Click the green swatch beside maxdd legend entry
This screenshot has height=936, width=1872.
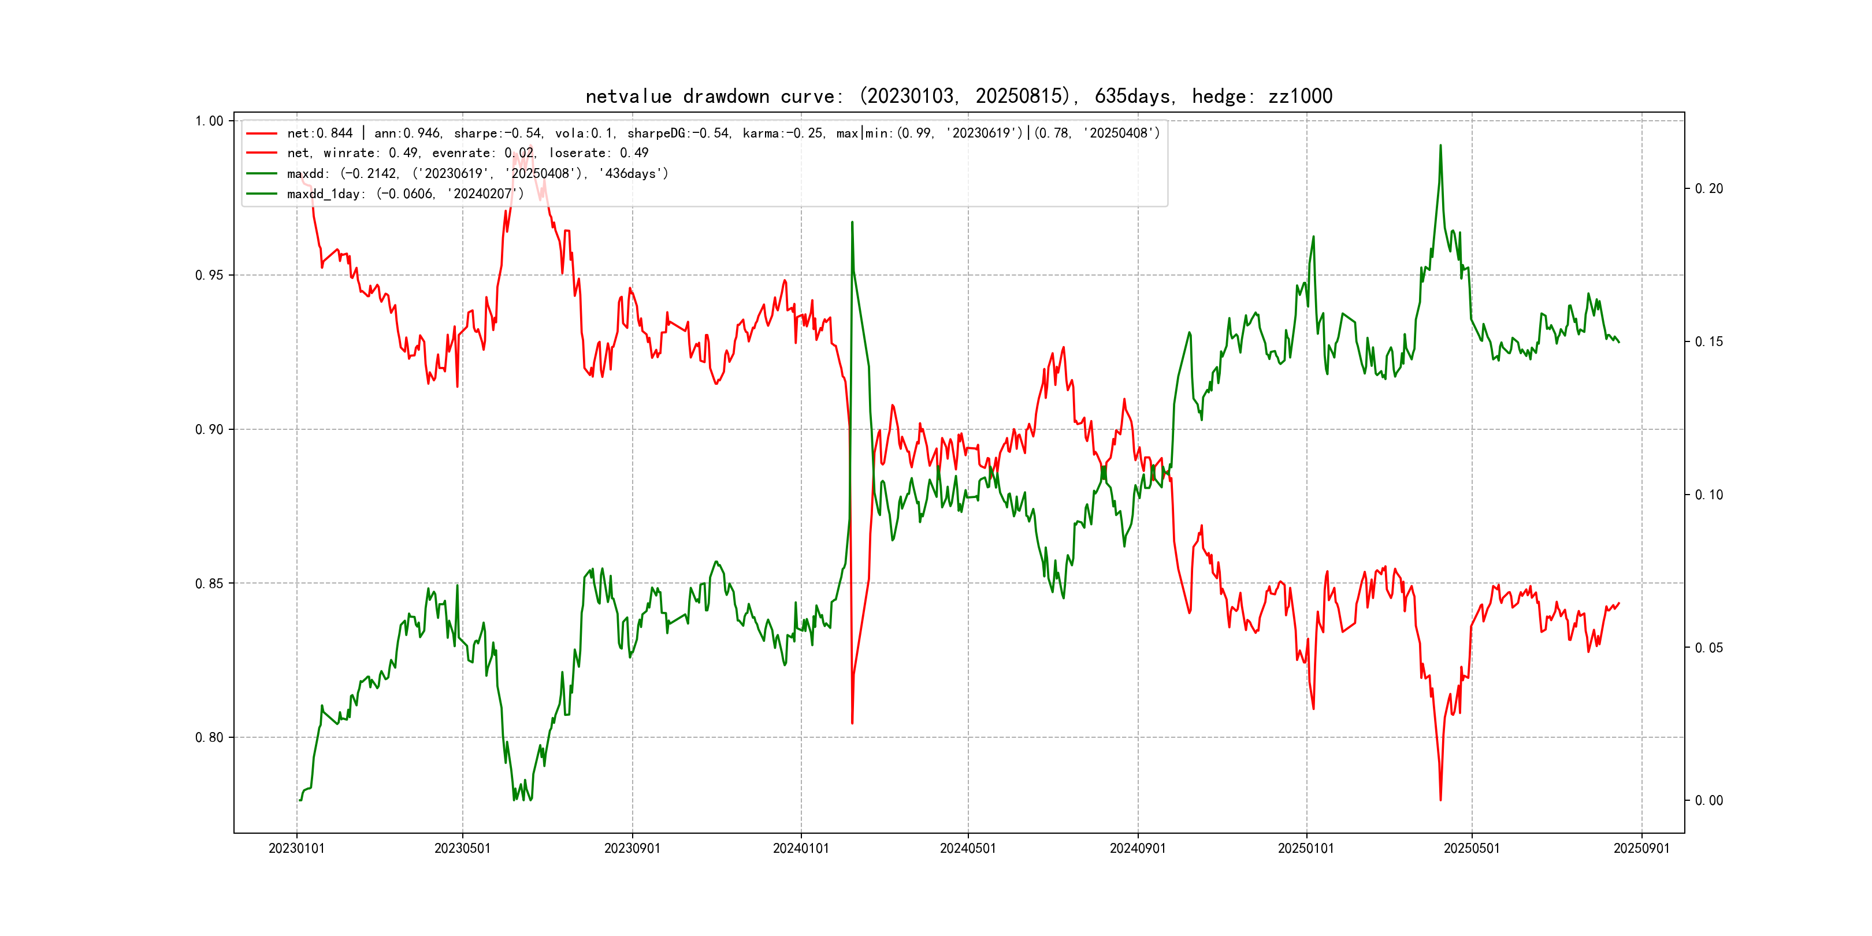tap(262, 174)
